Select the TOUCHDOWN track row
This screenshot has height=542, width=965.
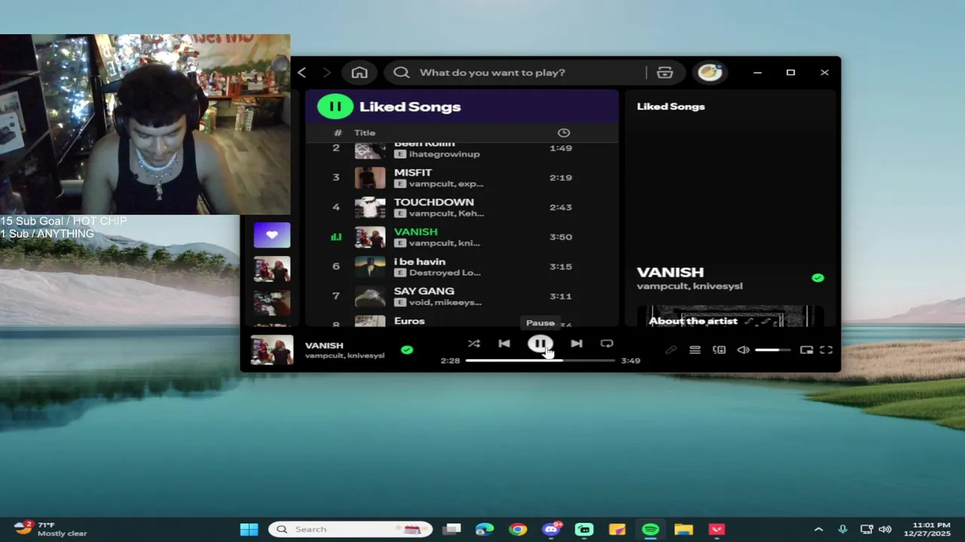point(461,207)
